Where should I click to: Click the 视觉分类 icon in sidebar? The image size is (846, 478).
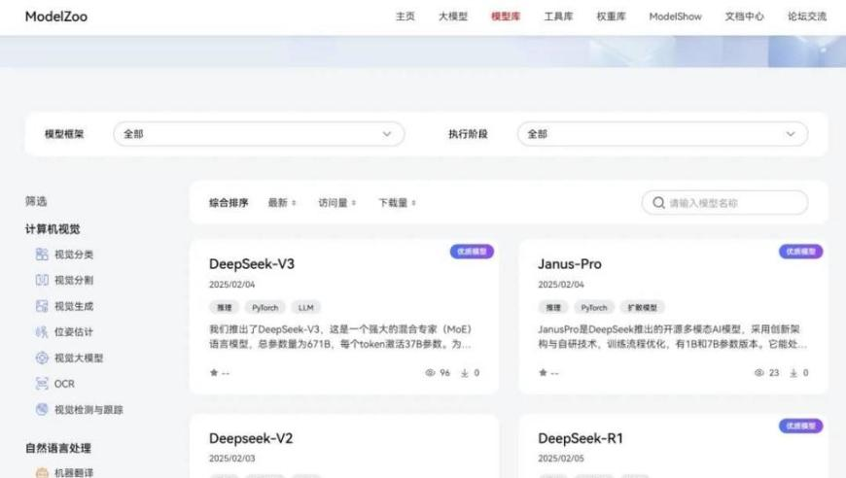pos(42,255)
